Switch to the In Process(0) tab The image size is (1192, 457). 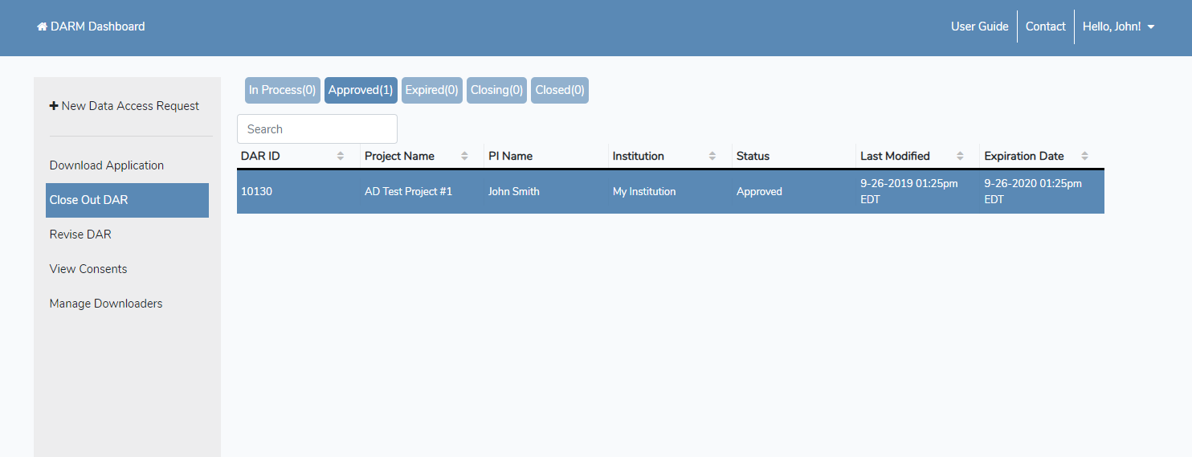coord(282,90)
